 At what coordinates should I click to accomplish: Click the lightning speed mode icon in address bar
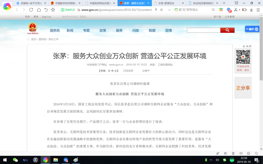click(156, 10)
